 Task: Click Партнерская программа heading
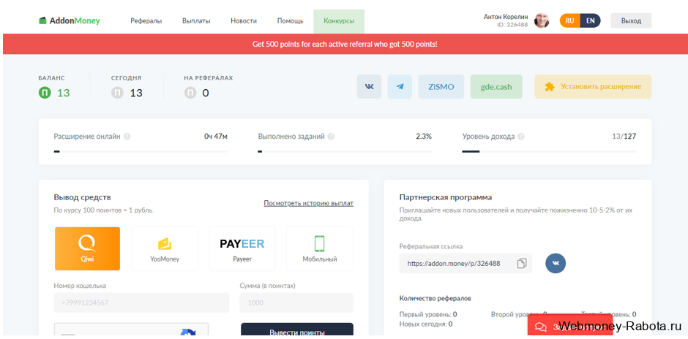click(446, 197)
